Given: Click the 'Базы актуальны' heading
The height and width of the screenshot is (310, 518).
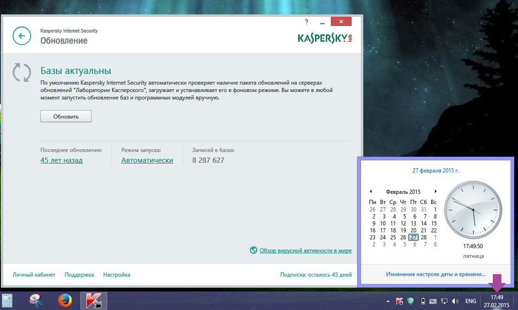Looking at the screenshot, I should 76,71.
